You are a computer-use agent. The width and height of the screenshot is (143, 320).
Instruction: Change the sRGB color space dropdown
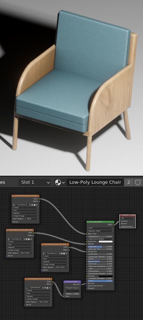(x=32, y=219)
